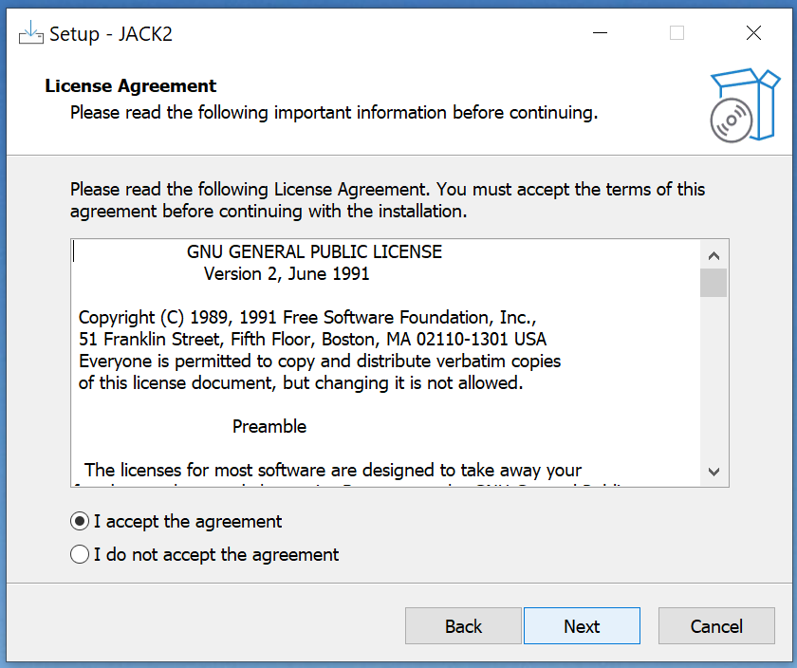This screenshot has height=668, width=797.
Task: Minimize the Setup - JACK2 window
Action: 601,33
